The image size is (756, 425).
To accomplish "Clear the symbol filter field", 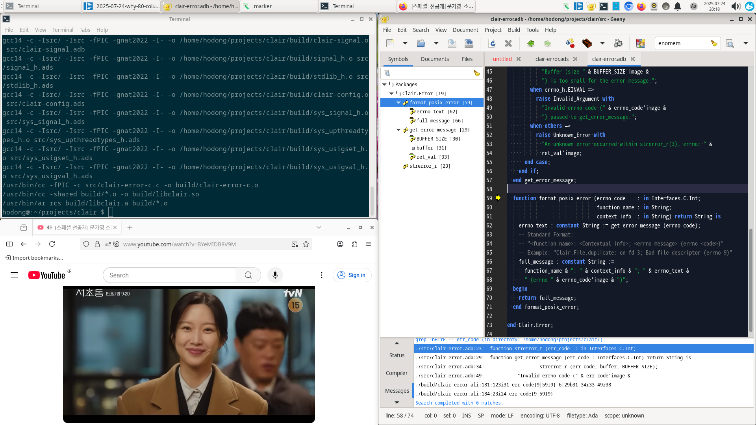I will click(476, 73).
